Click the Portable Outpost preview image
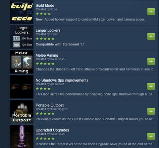This screenshot has width=159, height=148. tap(22, 112)
